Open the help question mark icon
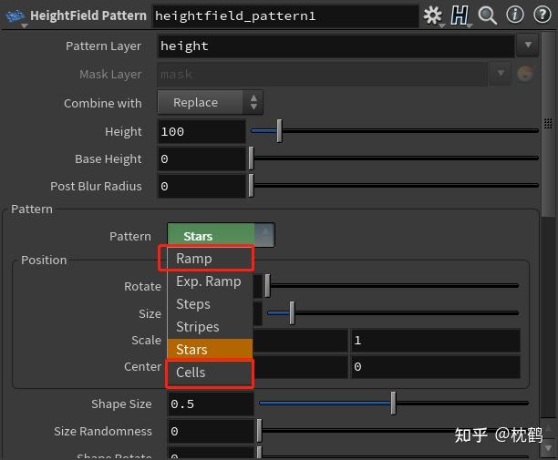 tap(542, 15)
